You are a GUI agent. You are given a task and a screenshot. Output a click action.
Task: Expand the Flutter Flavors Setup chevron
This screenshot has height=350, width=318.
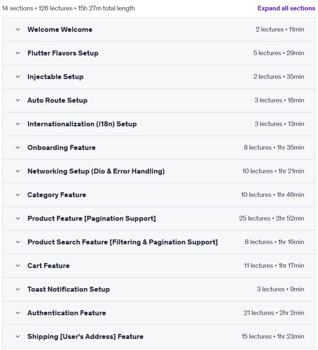(18, 53)
